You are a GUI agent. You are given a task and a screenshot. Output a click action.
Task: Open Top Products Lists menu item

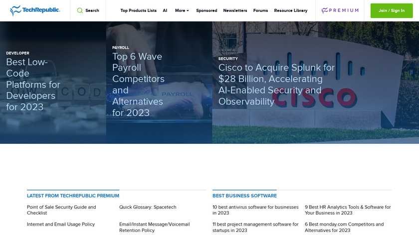tap(138, 10)
